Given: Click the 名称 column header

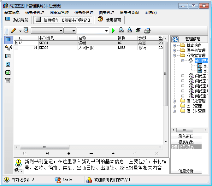Looking at the screenshot, I should (x=97, y=38).
